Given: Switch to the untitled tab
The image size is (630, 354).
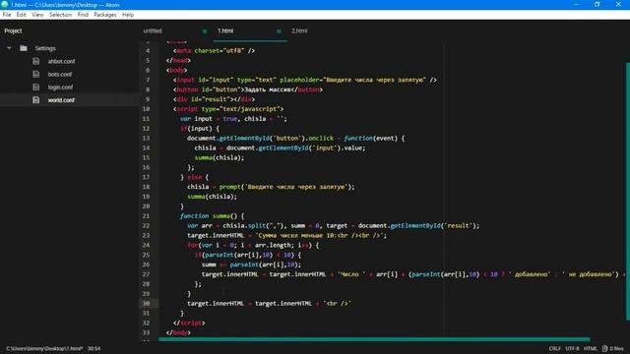Looking at the screenshot, I should pyautogui.click(x=153, y=30).
